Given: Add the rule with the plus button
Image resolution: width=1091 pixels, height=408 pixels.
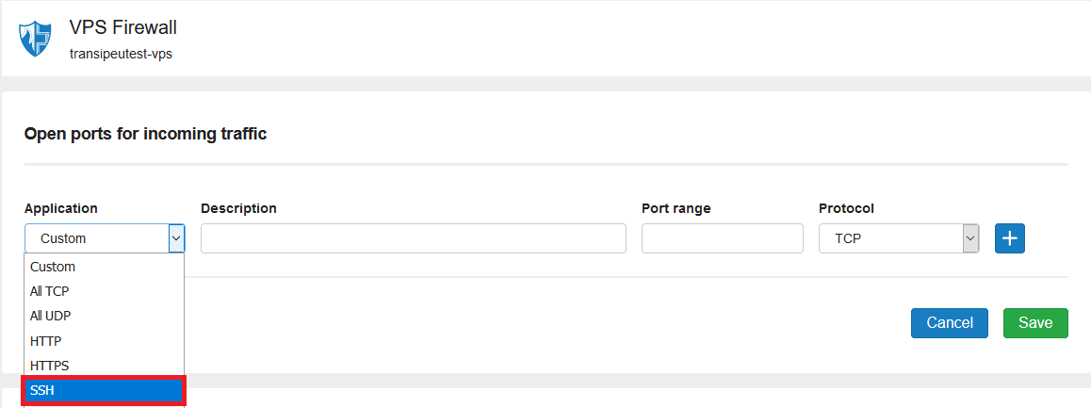Looking at the screenshot, I should 1009,238.
